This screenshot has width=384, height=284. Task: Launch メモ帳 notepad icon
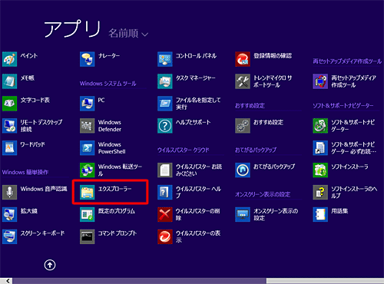pos(10,81)
